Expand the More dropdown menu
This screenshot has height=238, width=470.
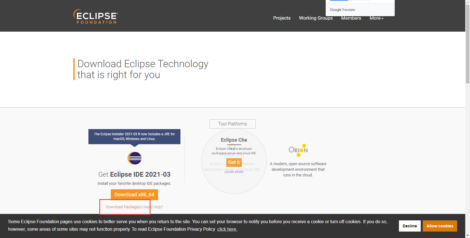point(377,18)
